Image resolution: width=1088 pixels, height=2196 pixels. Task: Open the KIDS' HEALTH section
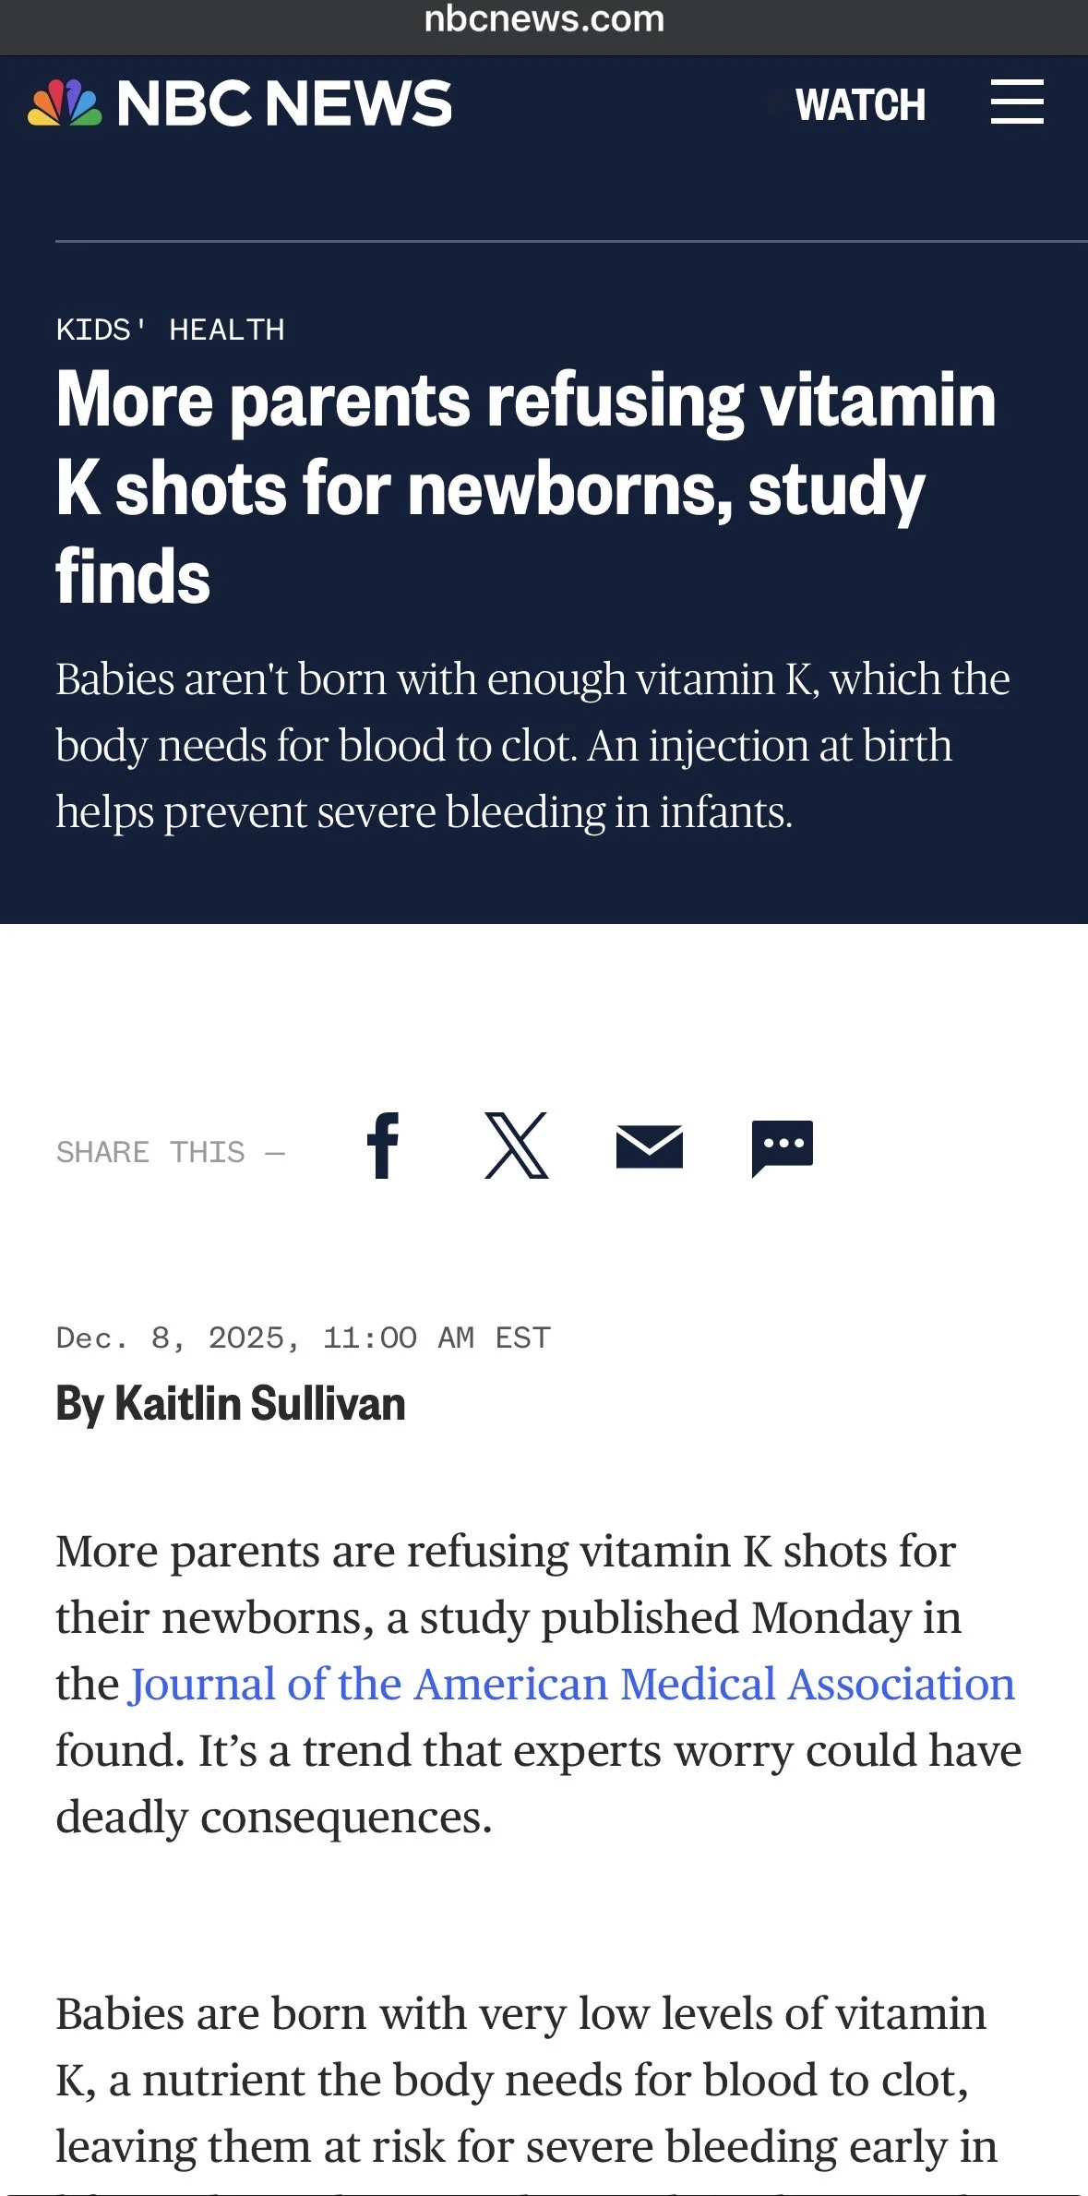[170, 330]
